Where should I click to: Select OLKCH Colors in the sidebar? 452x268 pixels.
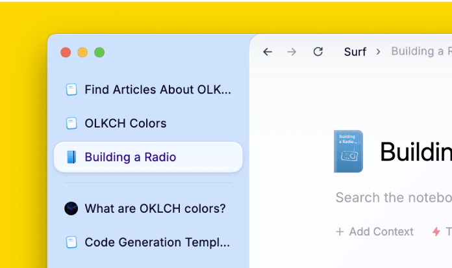tap(125, 123)
